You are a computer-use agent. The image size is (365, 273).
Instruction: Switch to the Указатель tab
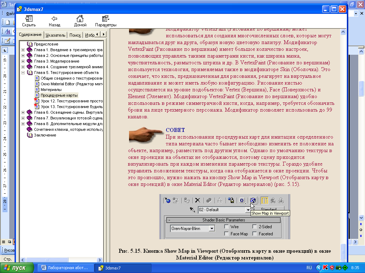pyautogui.click(x=55, y=35)
